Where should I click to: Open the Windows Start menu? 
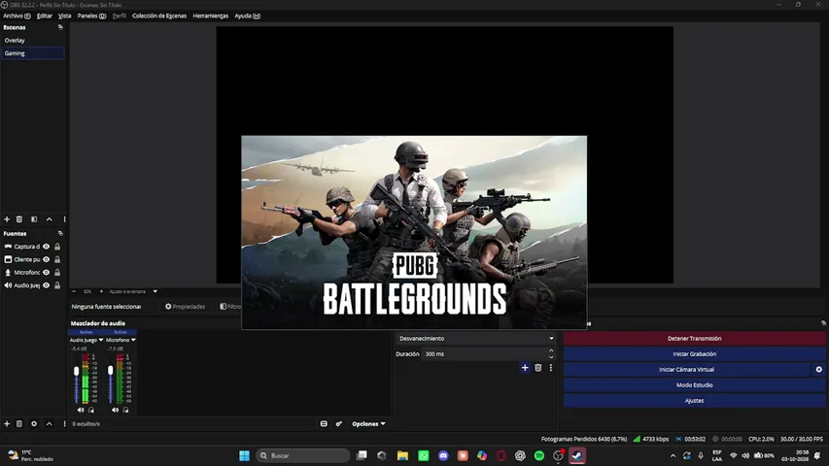tap(244, 455)
